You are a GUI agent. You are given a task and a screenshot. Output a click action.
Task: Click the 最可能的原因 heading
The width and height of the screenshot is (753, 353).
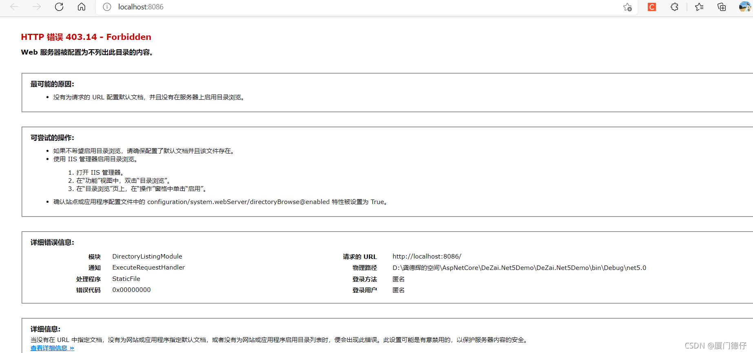(x=52, y=84)
